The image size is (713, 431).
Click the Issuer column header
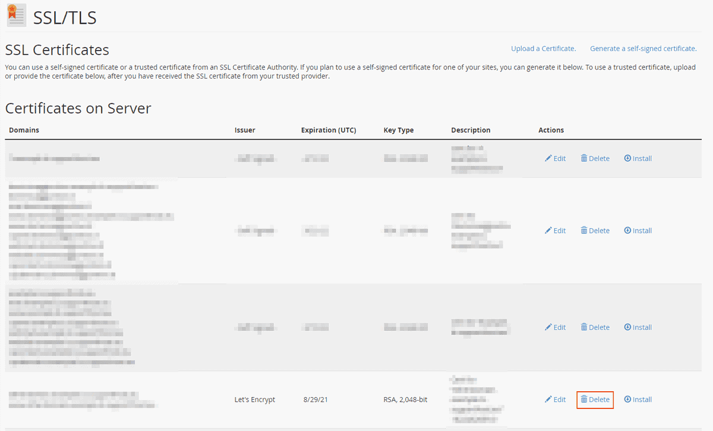coord(245,130)
